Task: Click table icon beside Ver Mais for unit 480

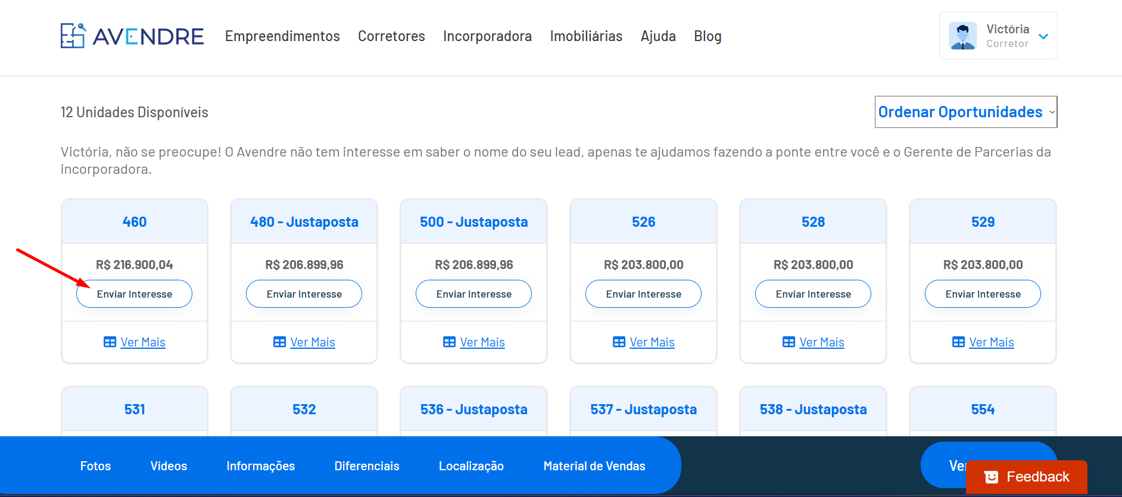Action: pyautogui.click(x=279, y=342)
